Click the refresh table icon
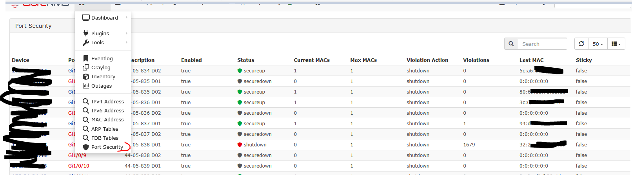The height and width of the screenshot is (175, 632). 581,44
